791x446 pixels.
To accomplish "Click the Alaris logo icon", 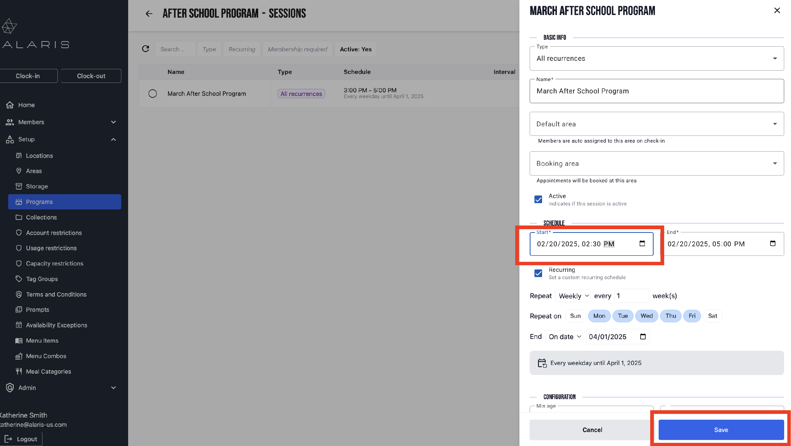I will point(9,26).
